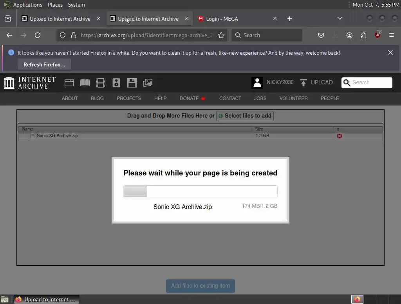Open the Internet Archive logo home link

click(30, 83)
